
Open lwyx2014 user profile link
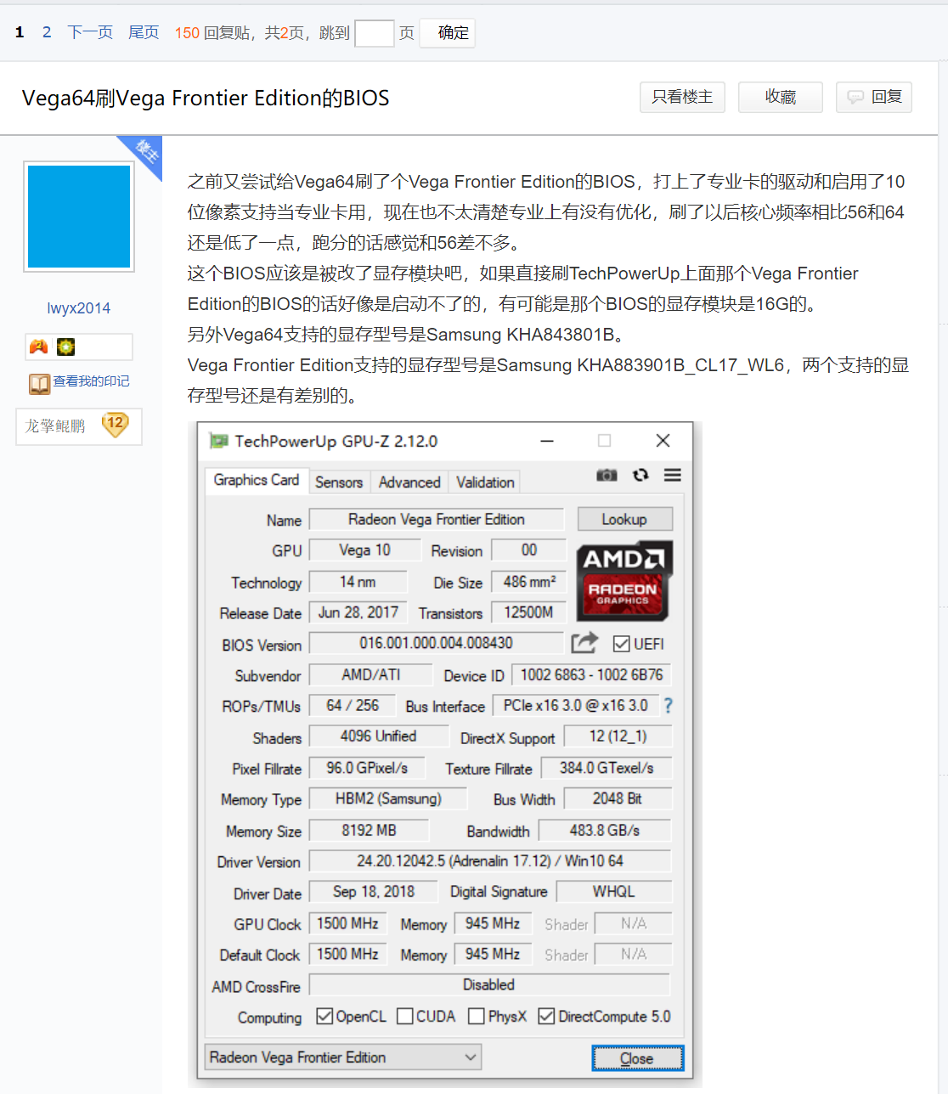[x=79, y=308]
